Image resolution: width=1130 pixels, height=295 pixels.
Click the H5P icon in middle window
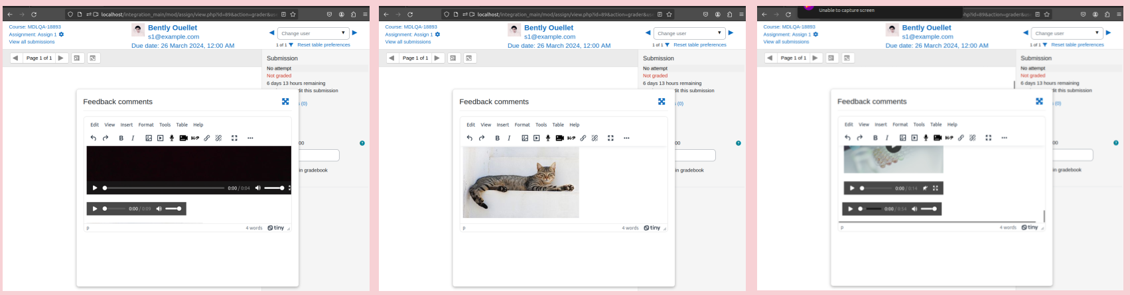(x=571, y=138)
